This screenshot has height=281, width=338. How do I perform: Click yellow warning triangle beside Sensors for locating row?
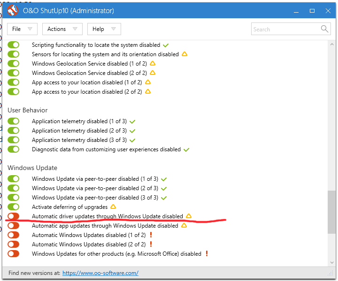[x=184, y=54]
